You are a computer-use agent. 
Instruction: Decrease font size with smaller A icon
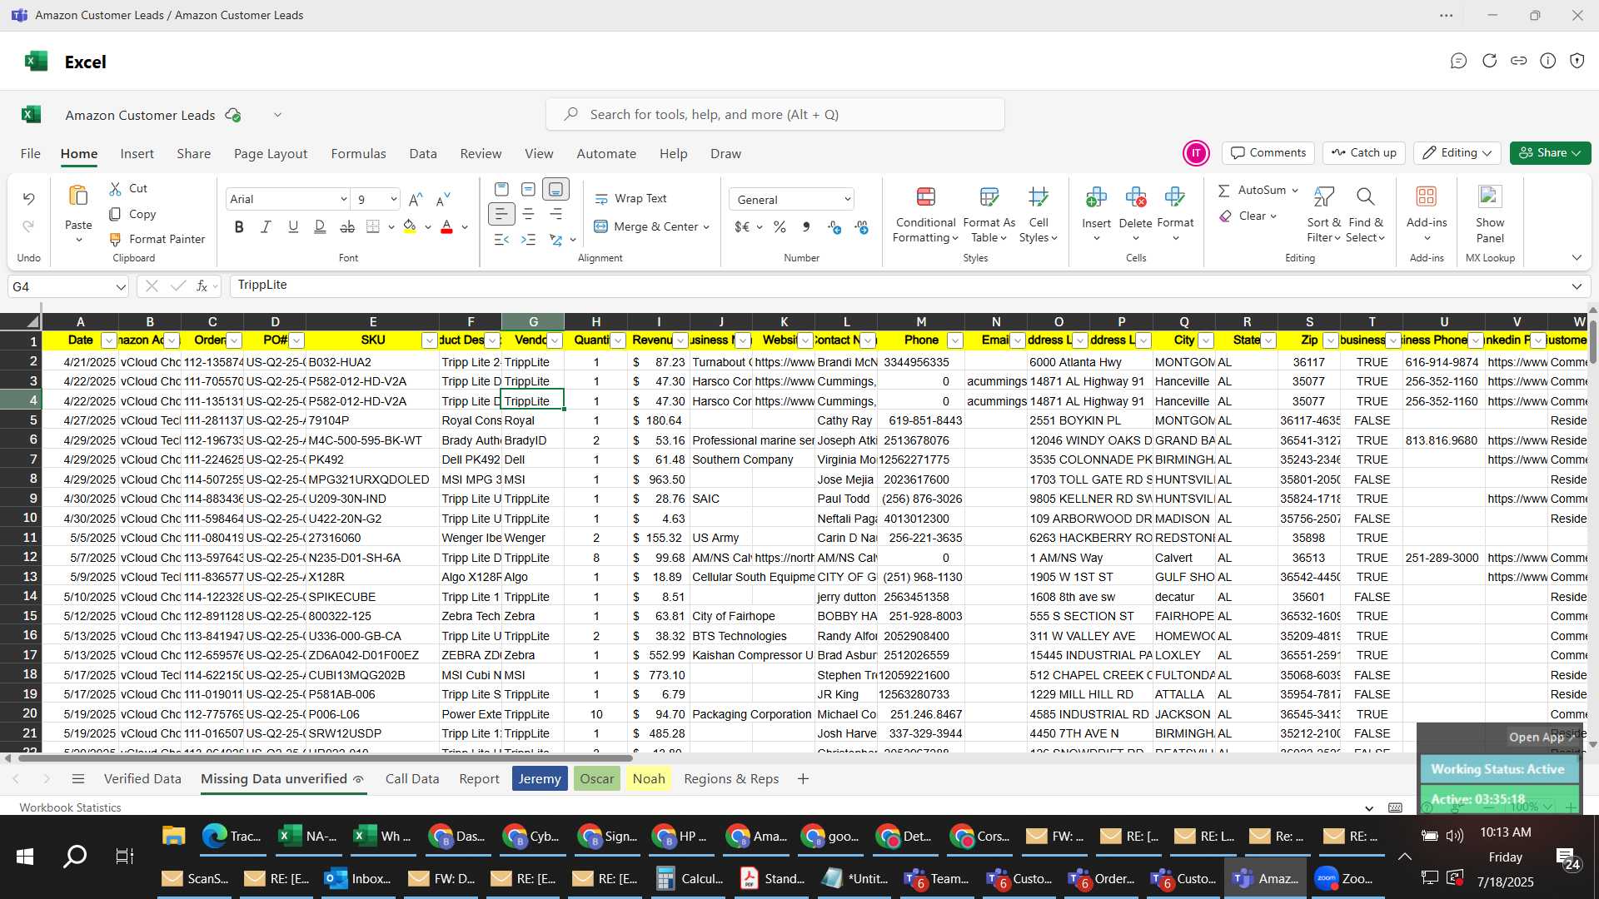(443, 199)
